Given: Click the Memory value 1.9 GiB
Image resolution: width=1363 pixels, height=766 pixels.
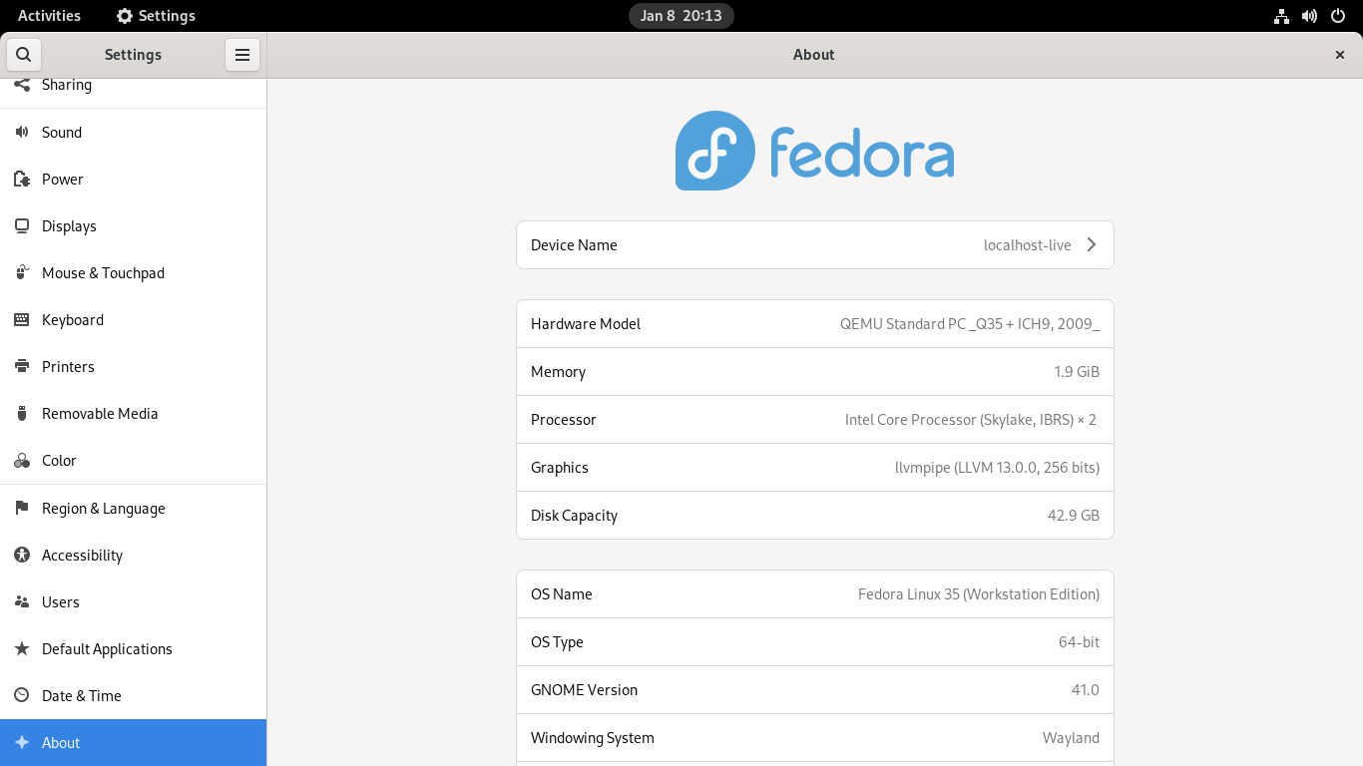Looking at the screenshot, I should click(1077, 372).
